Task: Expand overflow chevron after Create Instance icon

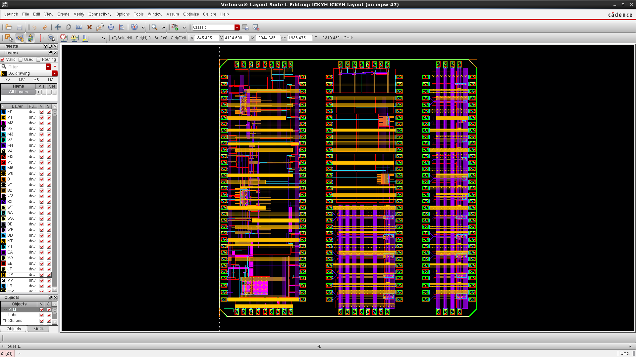Action: click(x=184, y=28)
